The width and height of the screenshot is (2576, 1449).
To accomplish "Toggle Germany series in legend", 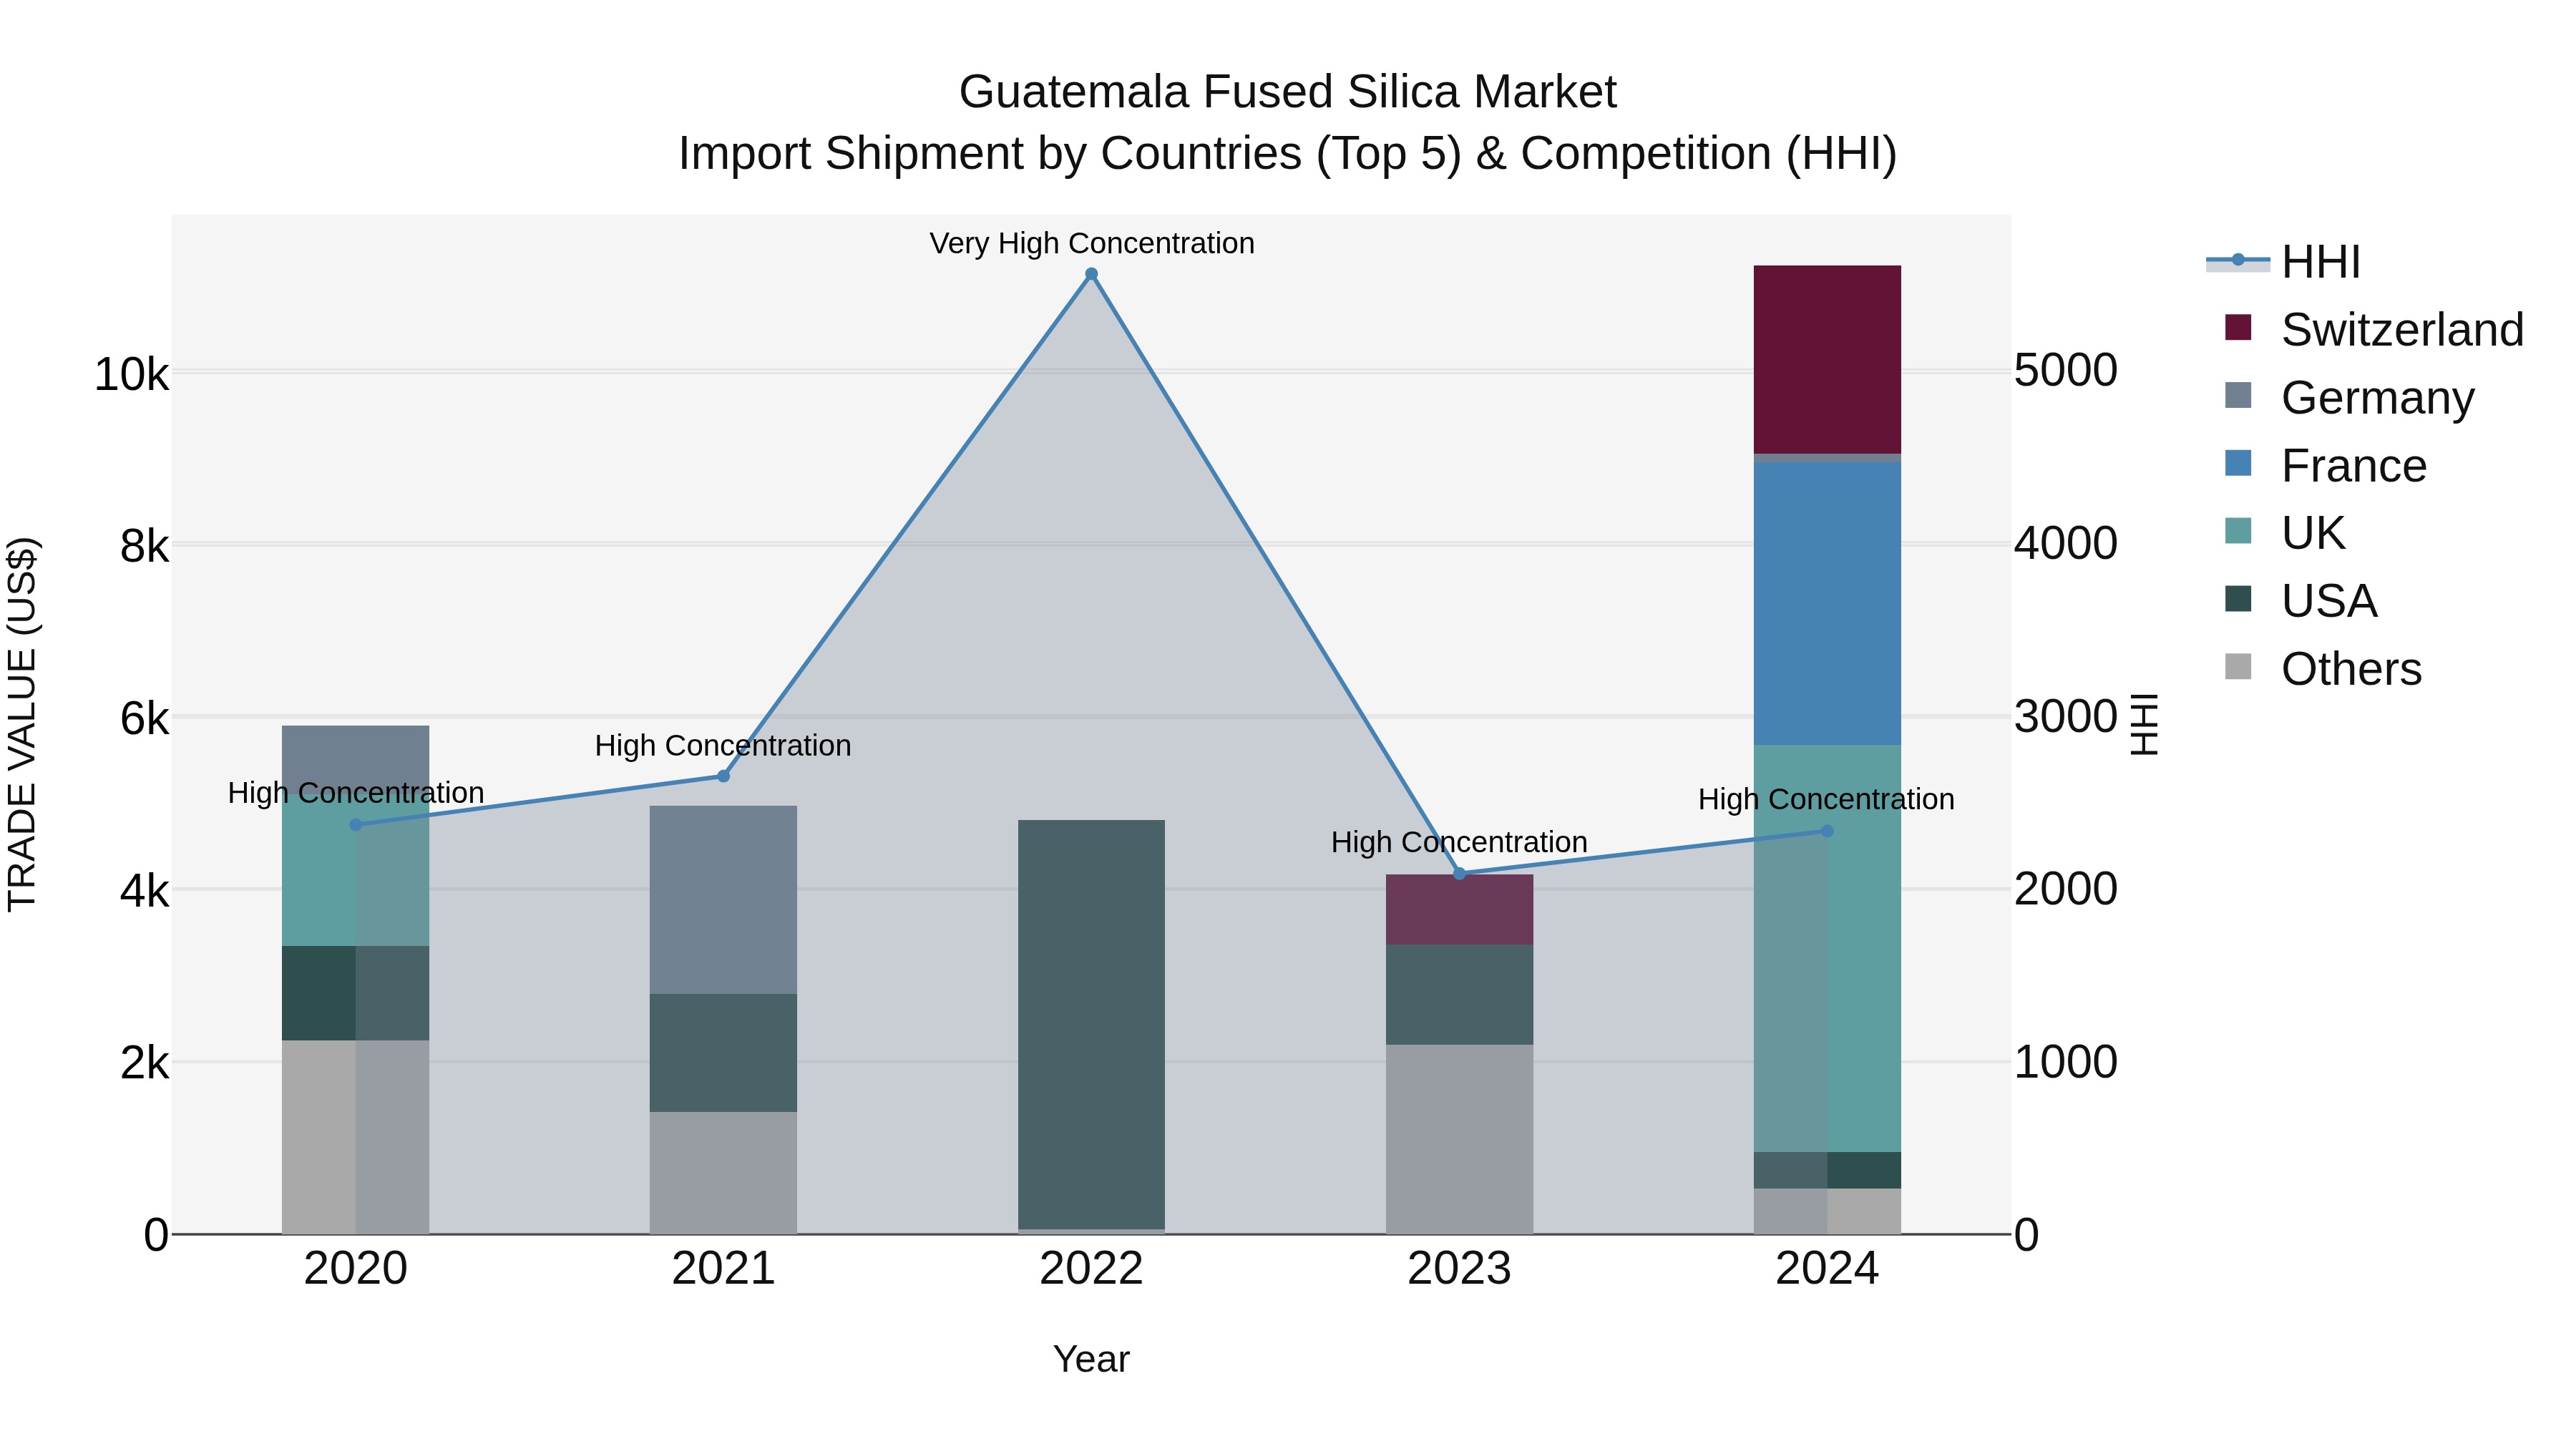I will pyautogui.click(x=2350, y=397).
